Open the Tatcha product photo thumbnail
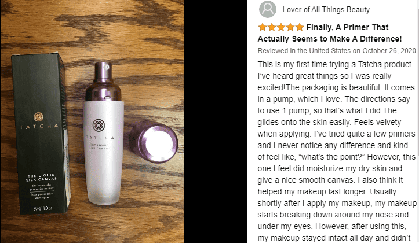This screenshot has height=247, width=419. tap(92, 121)
